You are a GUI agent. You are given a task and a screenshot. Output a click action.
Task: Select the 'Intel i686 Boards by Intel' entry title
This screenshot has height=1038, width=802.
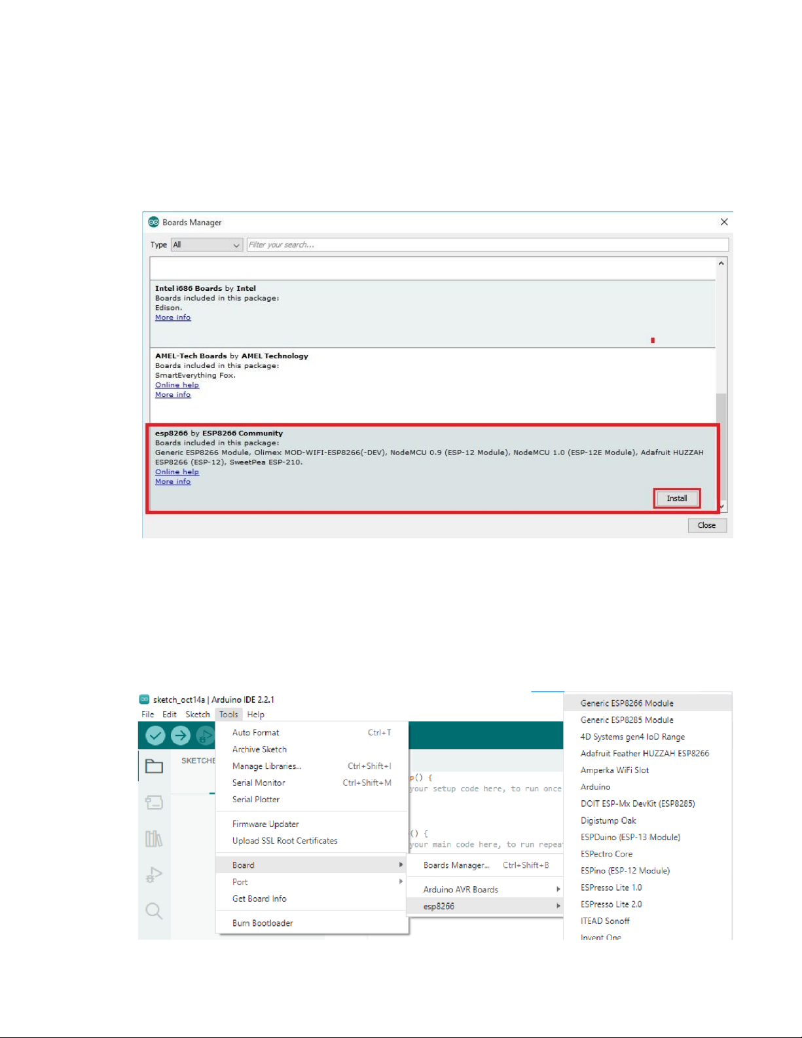pos(206,288)
